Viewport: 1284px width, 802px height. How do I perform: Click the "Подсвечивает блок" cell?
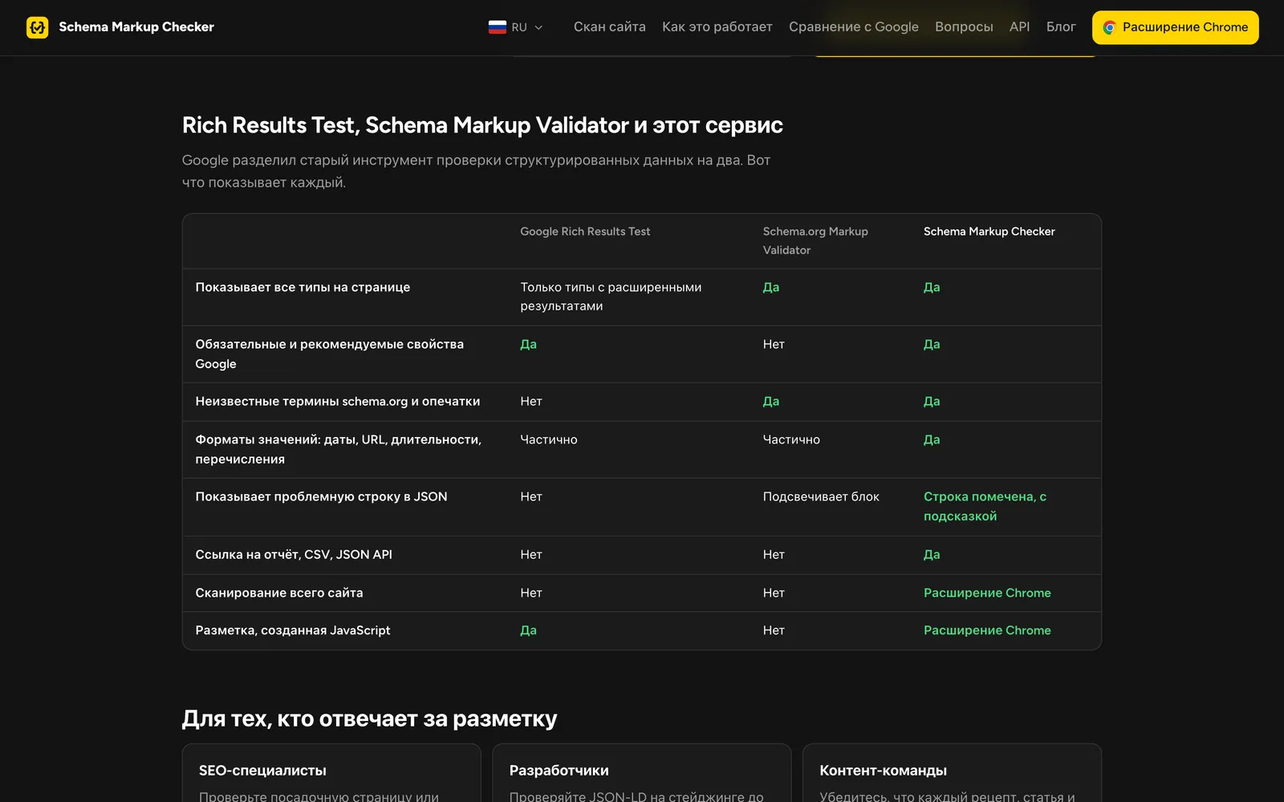[x=821, y=496]
